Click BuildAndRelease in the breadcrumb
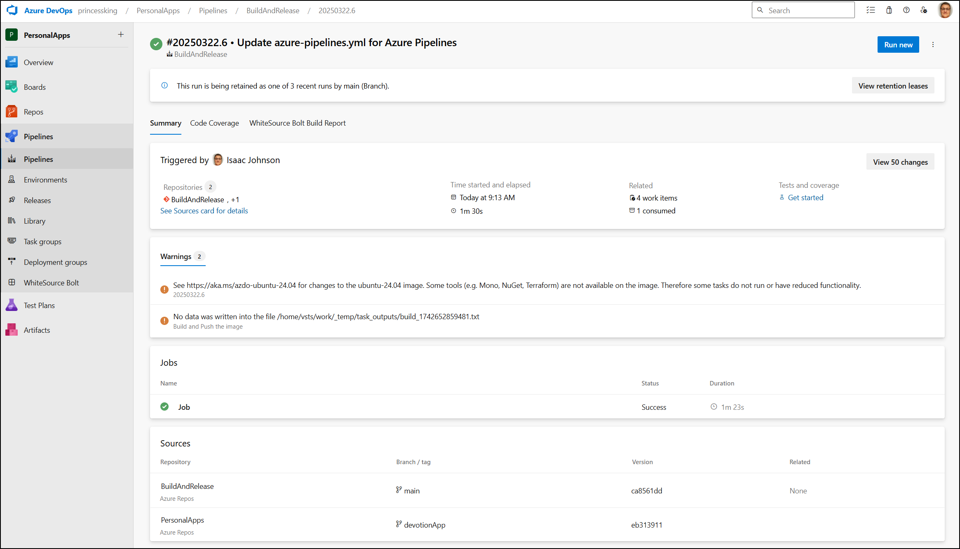Screen dimensions: 960x549 tap(273, 10)
